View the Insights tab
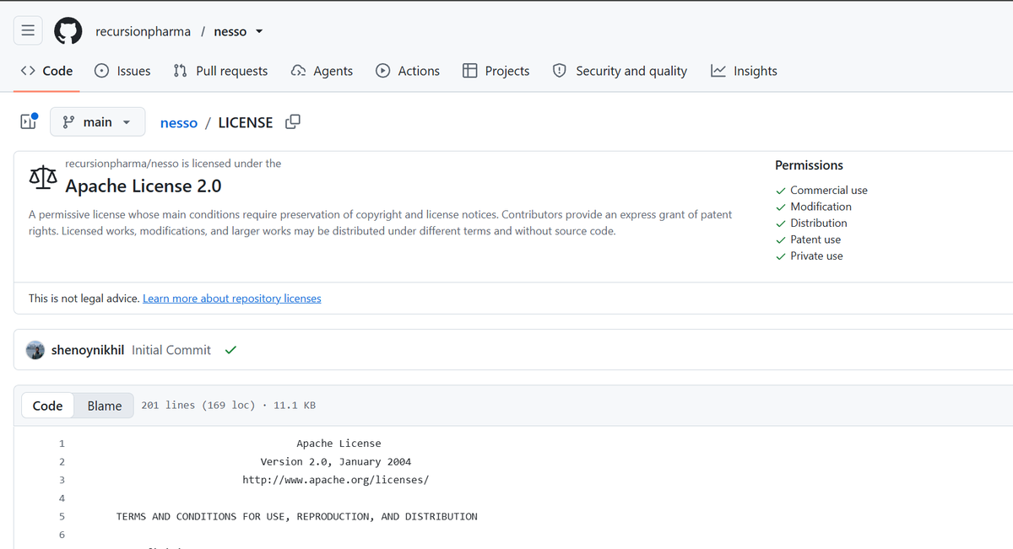 (744, 71)
